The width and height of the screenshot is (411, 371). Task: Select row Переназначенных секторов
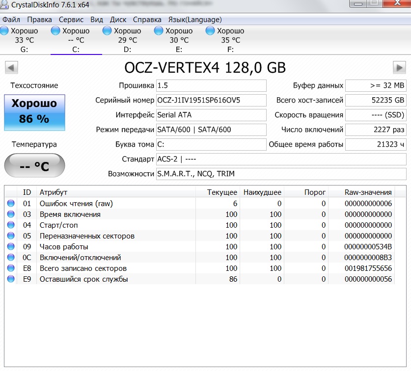coord(200,236)
